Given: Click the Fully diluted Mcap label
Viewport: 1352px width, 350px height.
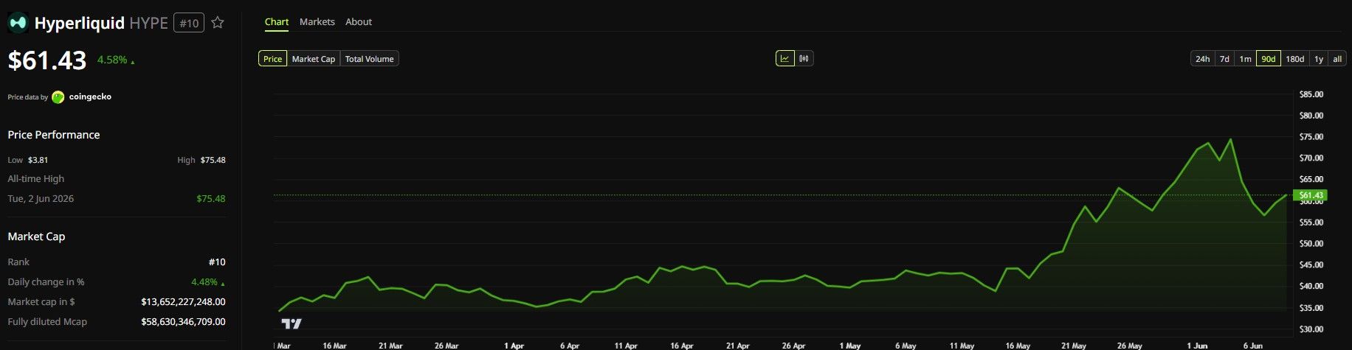Looking at the screenshot, I should tap(47, 322).
